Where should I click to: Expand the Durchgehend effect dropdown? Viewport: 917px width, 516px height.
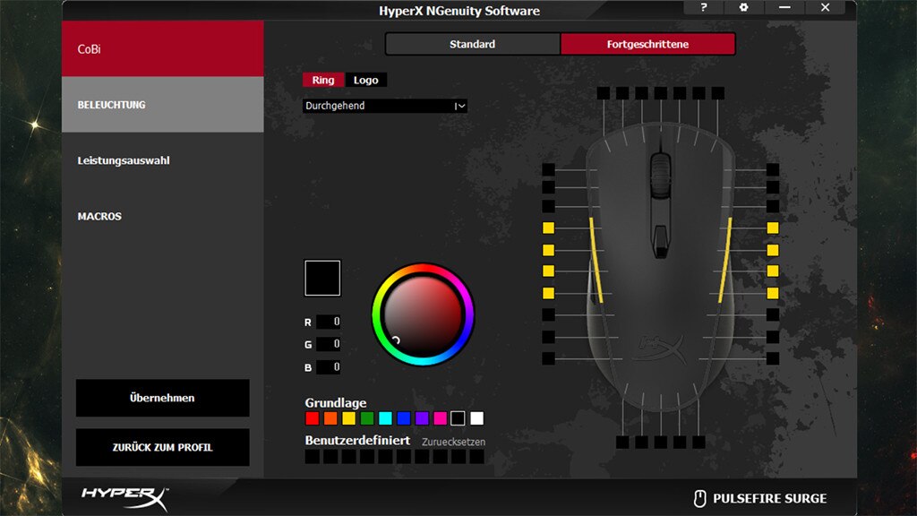pyautogui.click(x=385, y=106)
